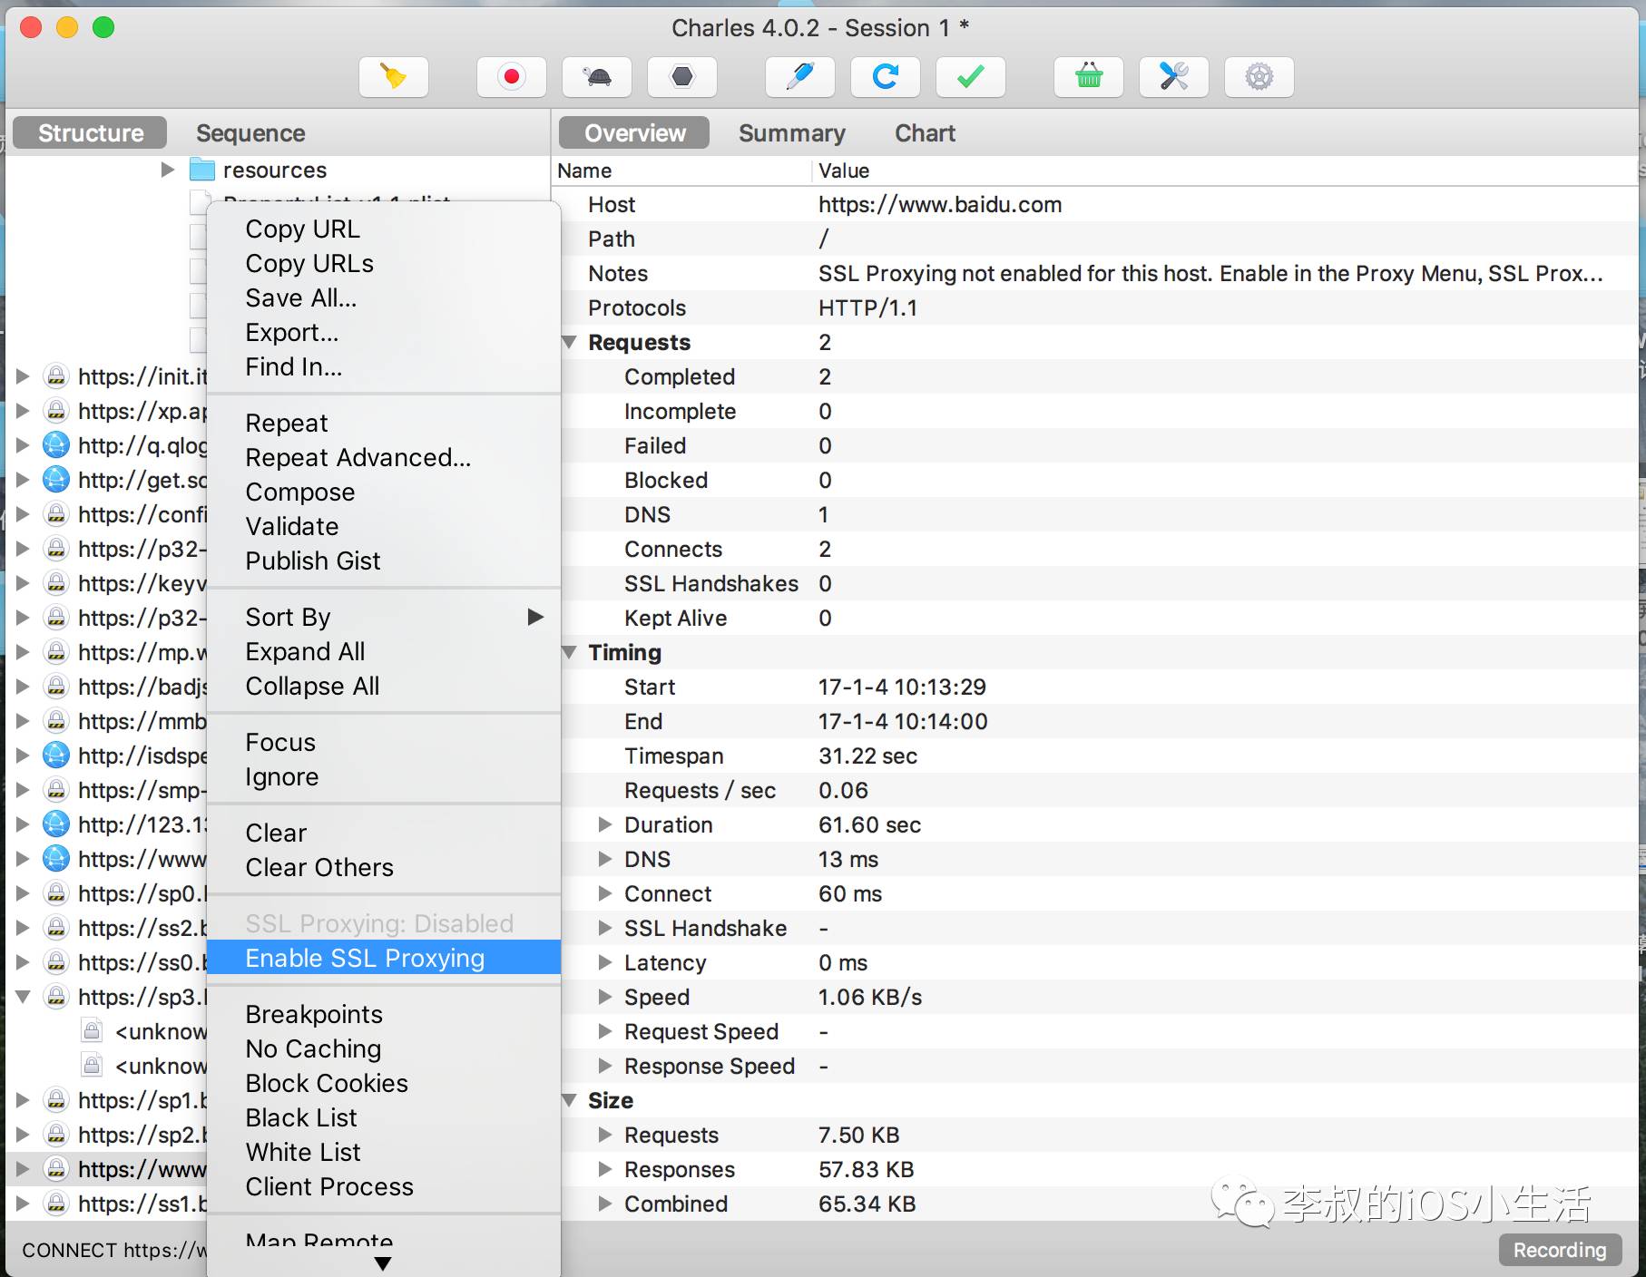Screen dimensions: 1646x1277
Task: Expand the https://init.it host node
Action: coord(24,376)
